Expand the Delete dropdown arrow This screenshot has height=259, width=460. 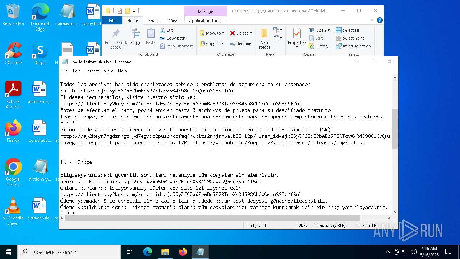pos(251,33)
